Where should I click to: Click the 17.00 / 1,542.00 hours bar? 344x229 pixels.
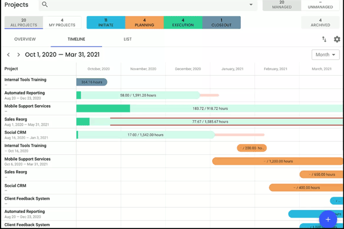(x=146, y=135)
